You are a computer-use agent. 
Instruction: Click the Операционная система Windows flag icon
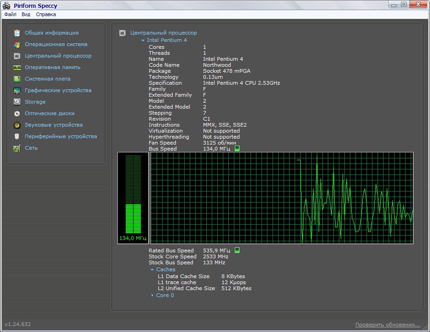(x=17, y=45)
